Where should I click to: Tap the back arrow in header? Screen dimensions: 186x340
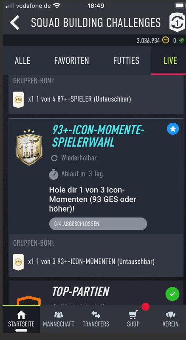tap(14, 23)
